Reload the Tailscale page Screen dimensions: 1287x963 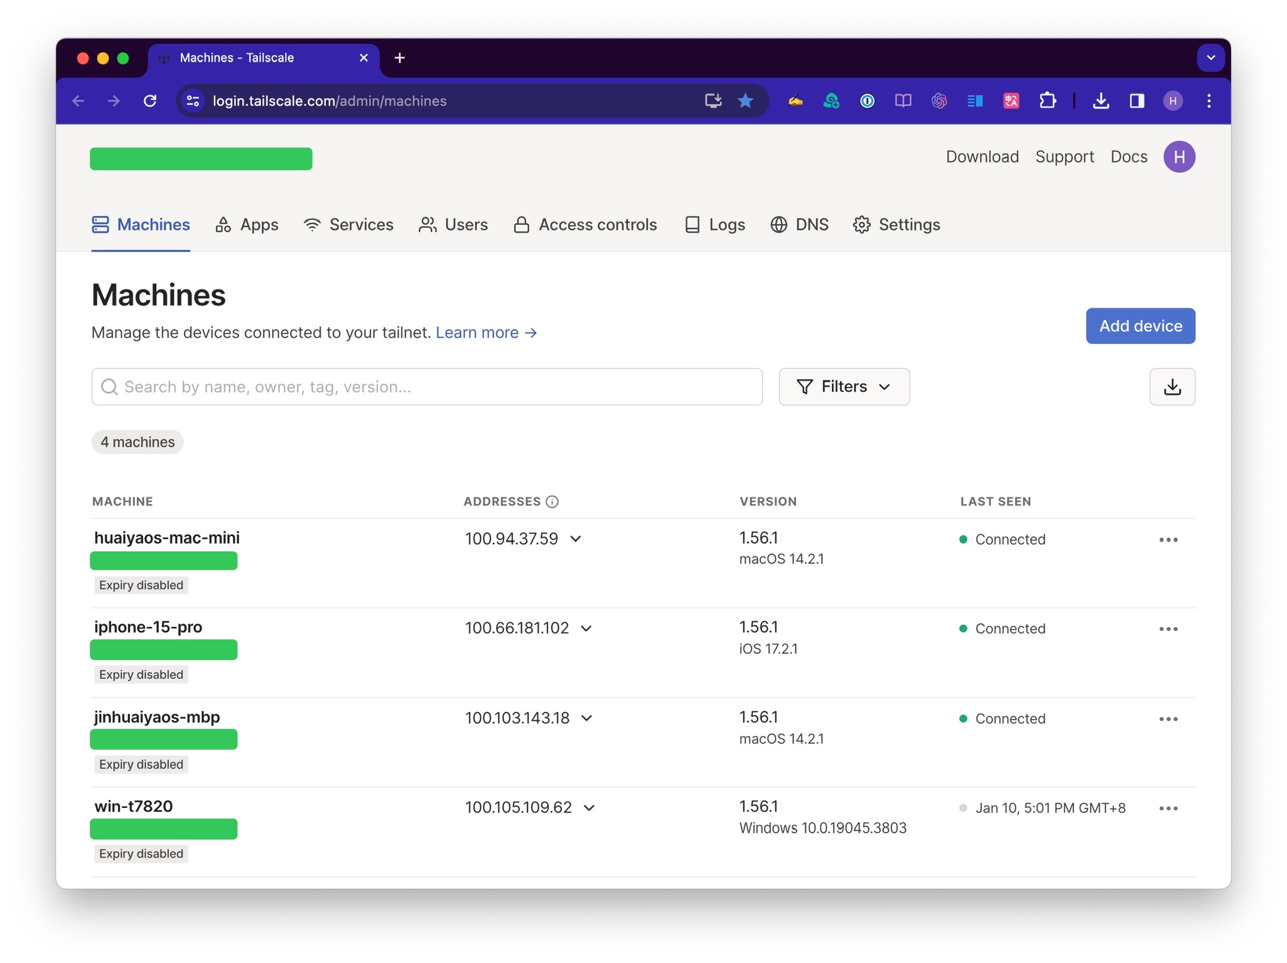point(150,101)
